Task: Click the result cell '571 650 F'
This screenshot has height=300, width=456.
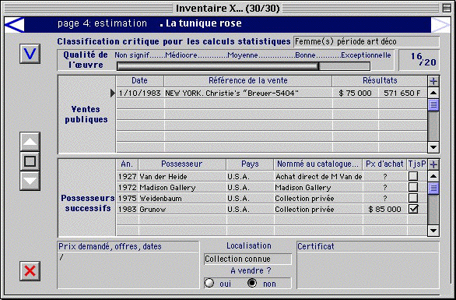Action: click(402, 94)
